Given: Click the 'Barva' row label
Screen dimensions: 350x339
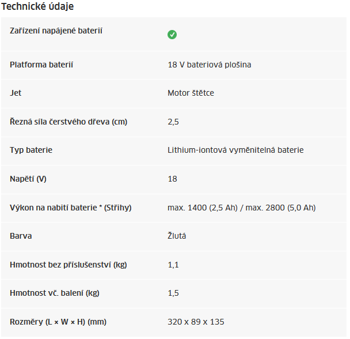Looking at the screenshot, I should [x=21, y=236].
